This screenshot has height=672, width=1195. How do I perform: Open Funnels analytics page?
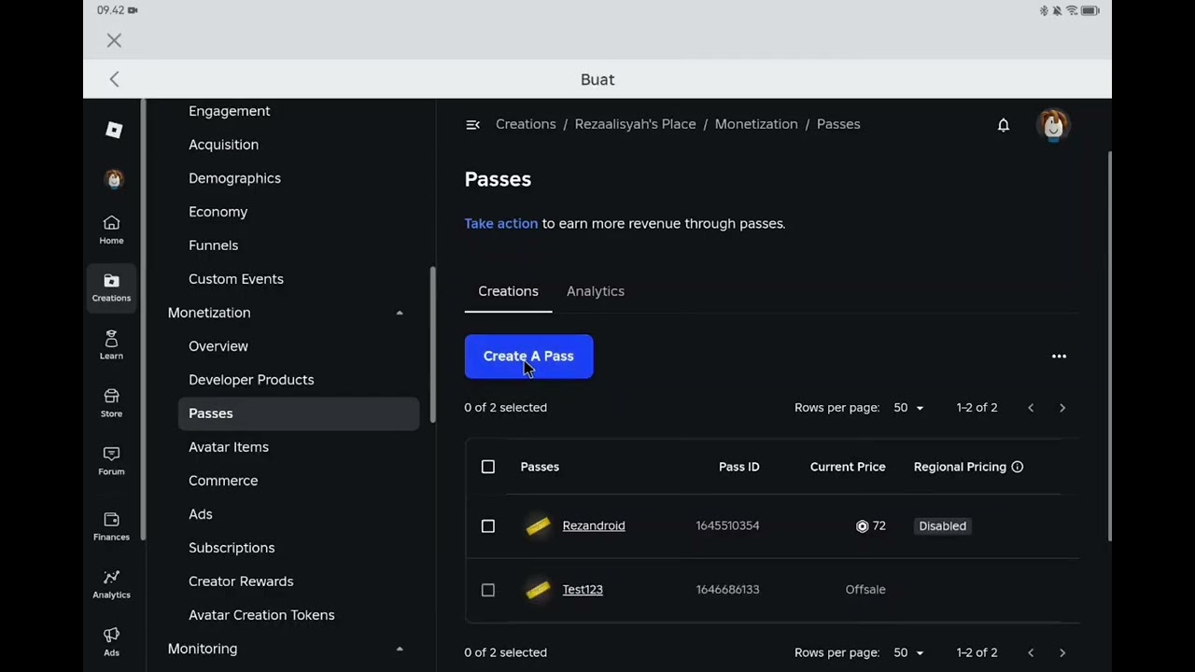coord(214,245)
